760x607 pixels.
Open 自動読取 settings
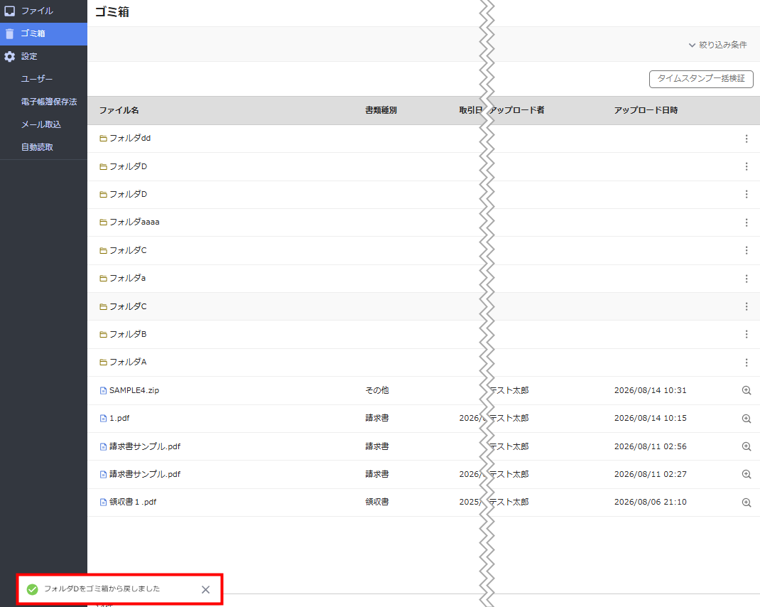(x=38, y=147)
